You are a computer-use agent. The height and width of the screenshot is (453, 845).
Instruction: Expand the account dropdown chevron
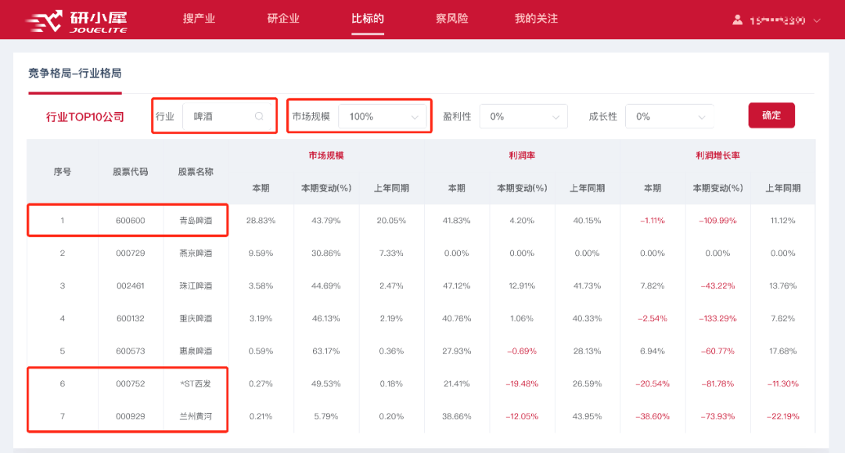817,20
